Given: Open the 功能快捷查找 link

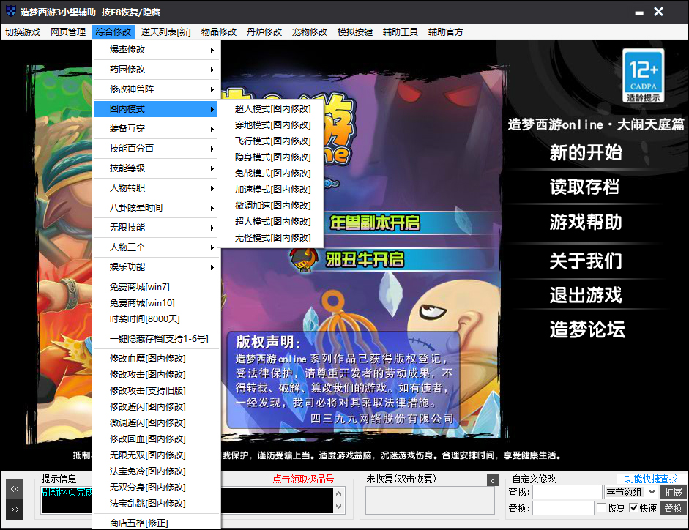Looking at the screenshot, I should pyautogui.click(x=651, y=479).
